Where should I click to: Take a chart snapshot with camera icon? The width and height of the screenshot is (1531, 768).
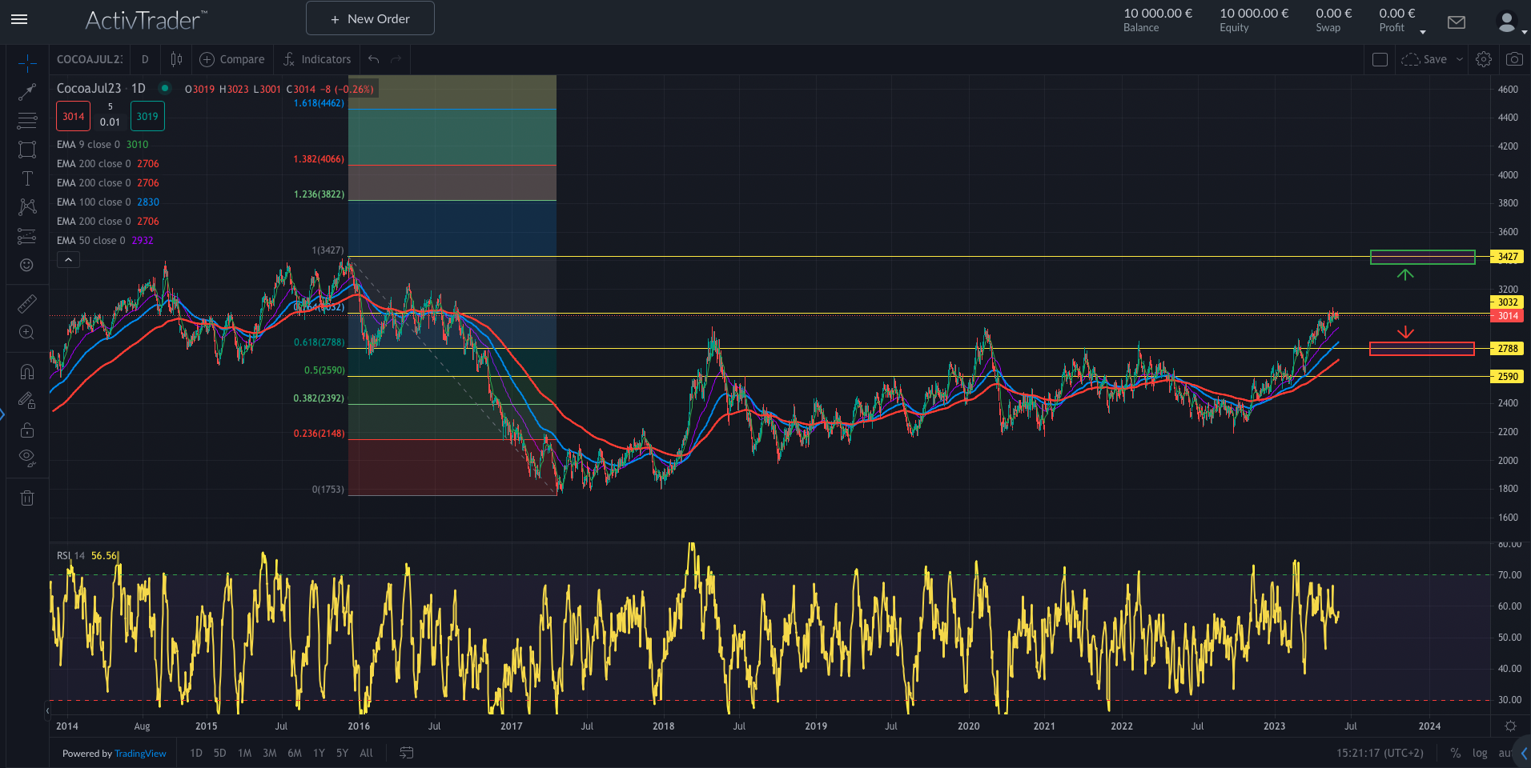1513,59
